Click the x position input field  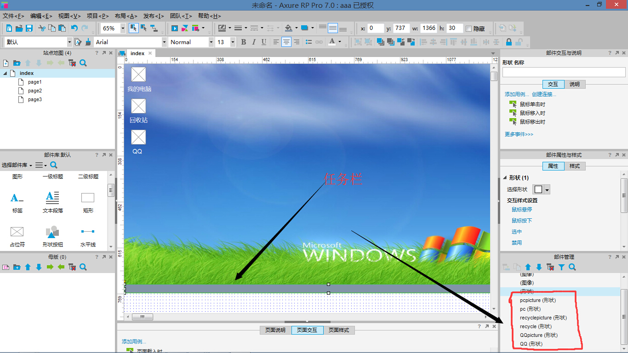click(x=376, y=28)
